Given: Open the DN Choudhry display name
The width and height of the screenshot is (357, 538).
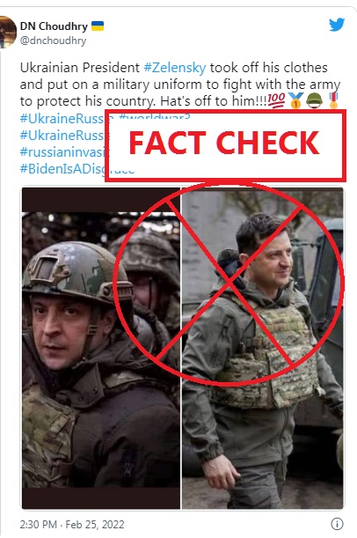Looking at the screenshot, I should (x=54, y=26).
